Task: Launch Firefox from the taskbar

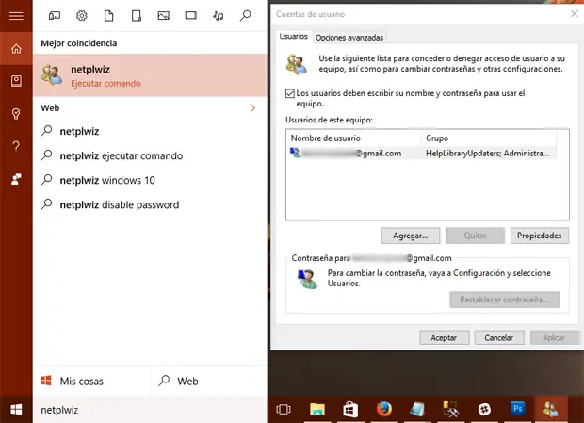Action: pos(384,409)
